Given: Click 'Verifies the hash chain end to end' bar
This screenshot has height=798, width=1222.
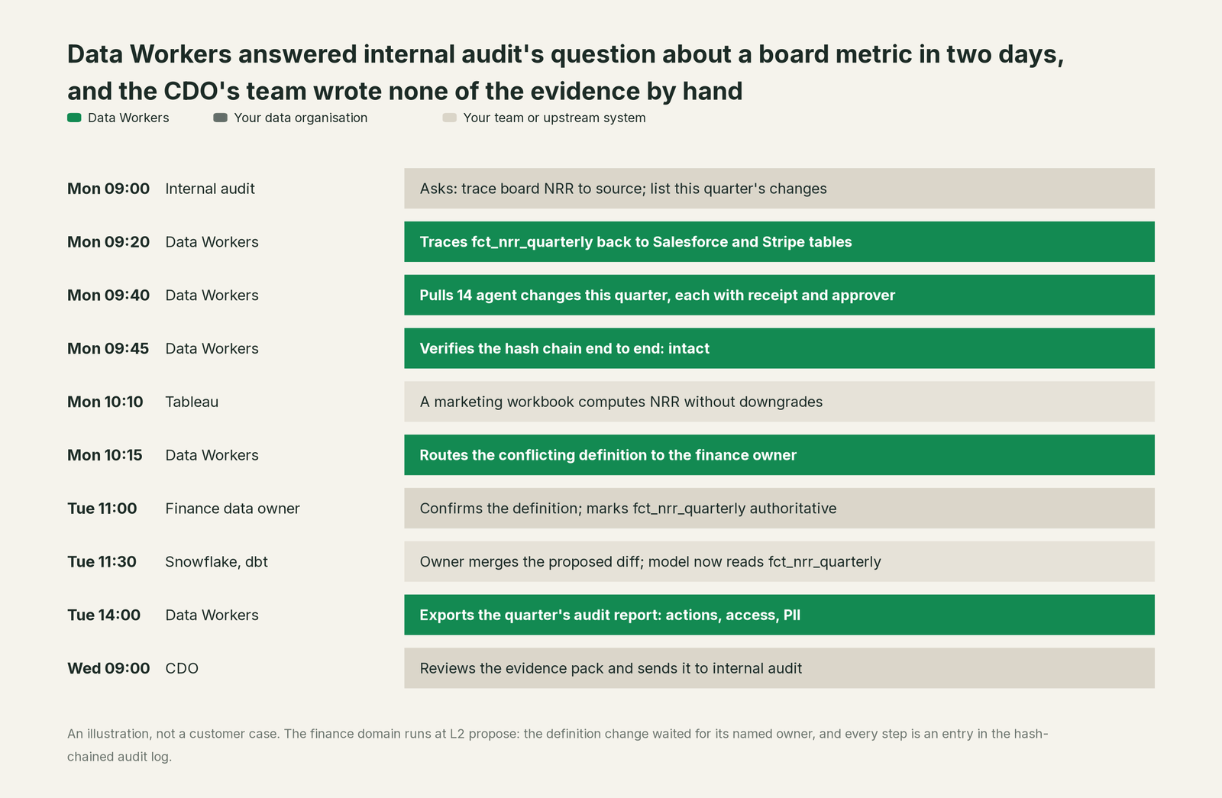Looking at the screenshot, I should click(779, 348).
